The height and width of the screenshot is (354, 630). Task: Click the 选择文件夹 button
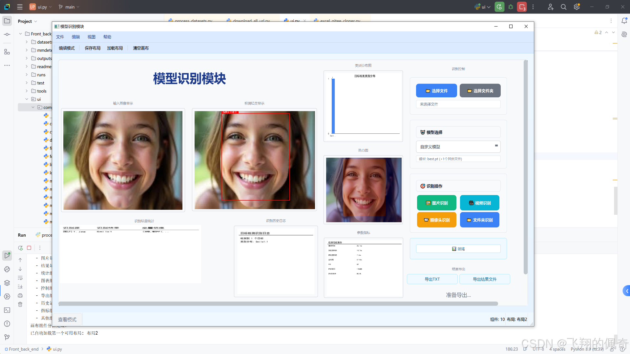click(480, 91)
